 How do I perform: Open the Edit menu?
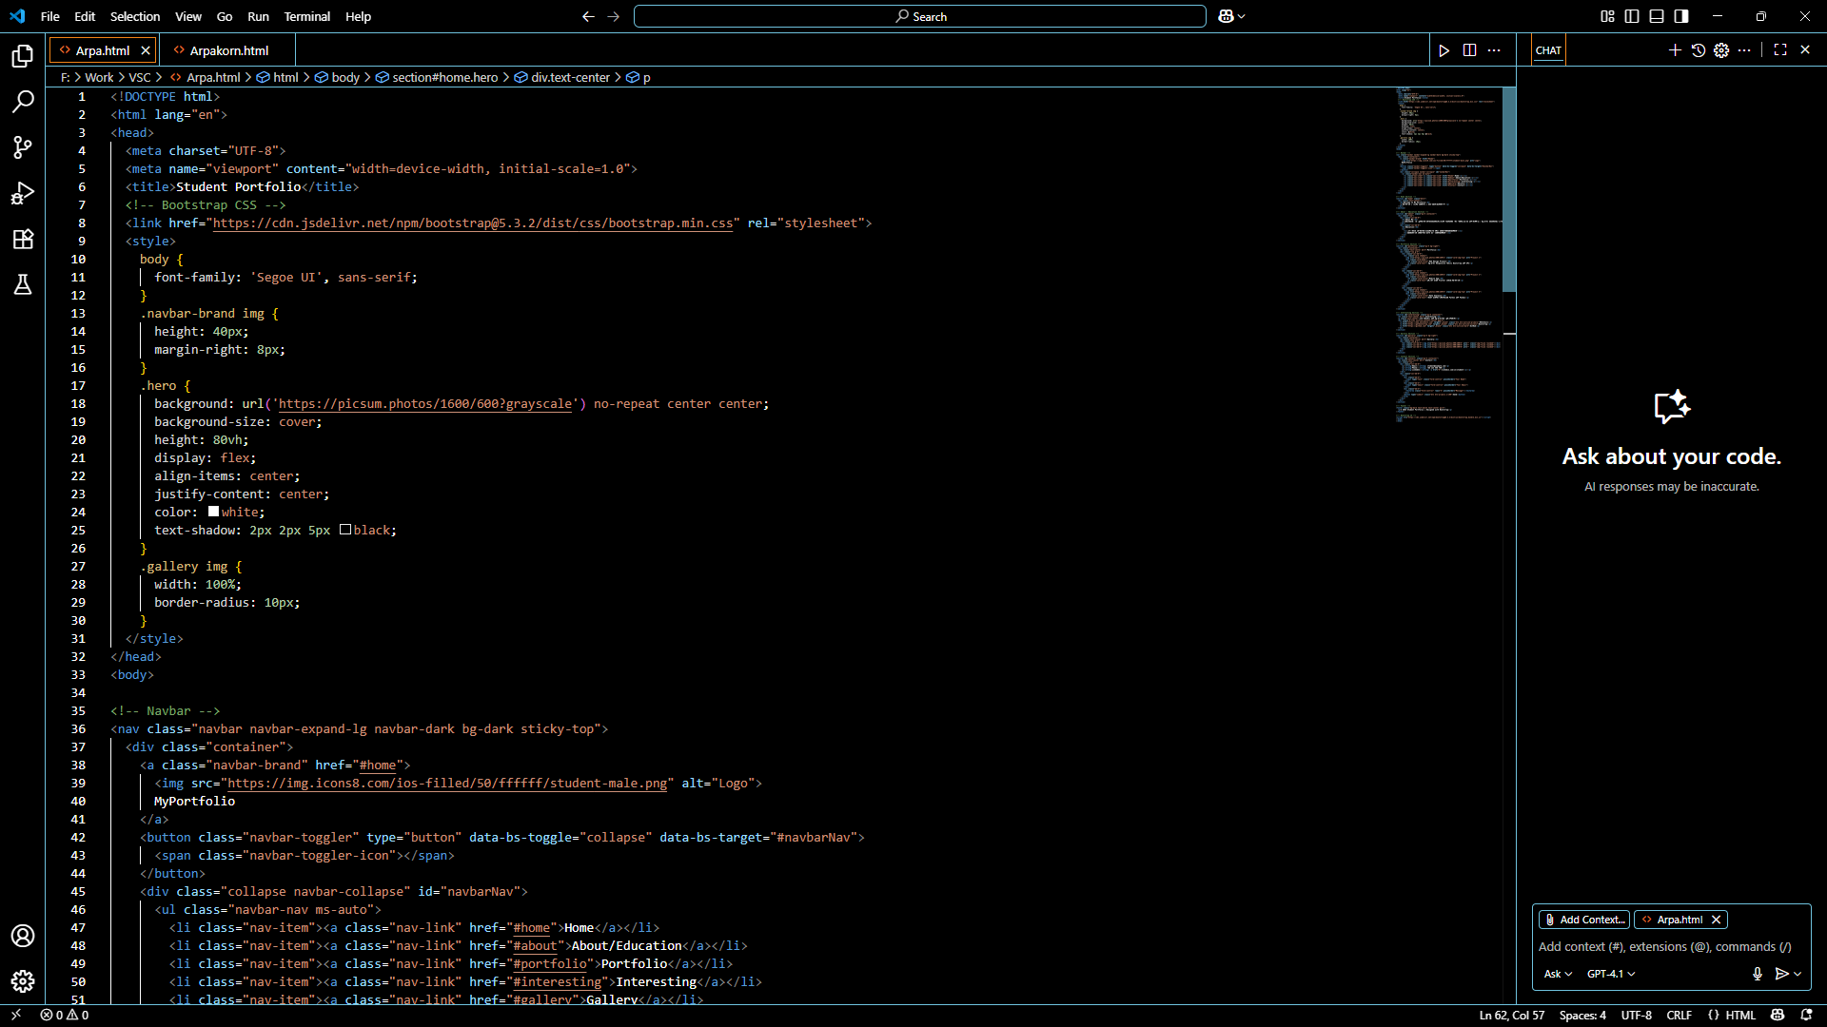point(85,16)
